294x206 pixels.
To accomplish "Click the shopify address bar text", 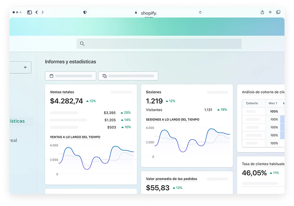I will coord(149,13).
